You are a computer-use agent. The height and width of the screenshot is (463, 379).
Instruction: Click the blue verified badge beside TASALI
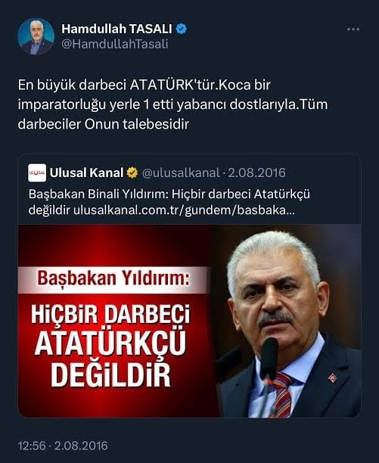point(182,29)
